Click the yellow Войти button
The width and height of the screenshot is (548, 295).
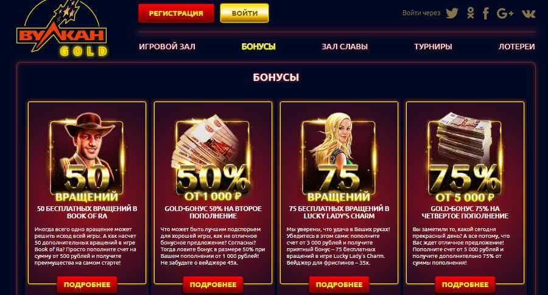tap(245, 13)
